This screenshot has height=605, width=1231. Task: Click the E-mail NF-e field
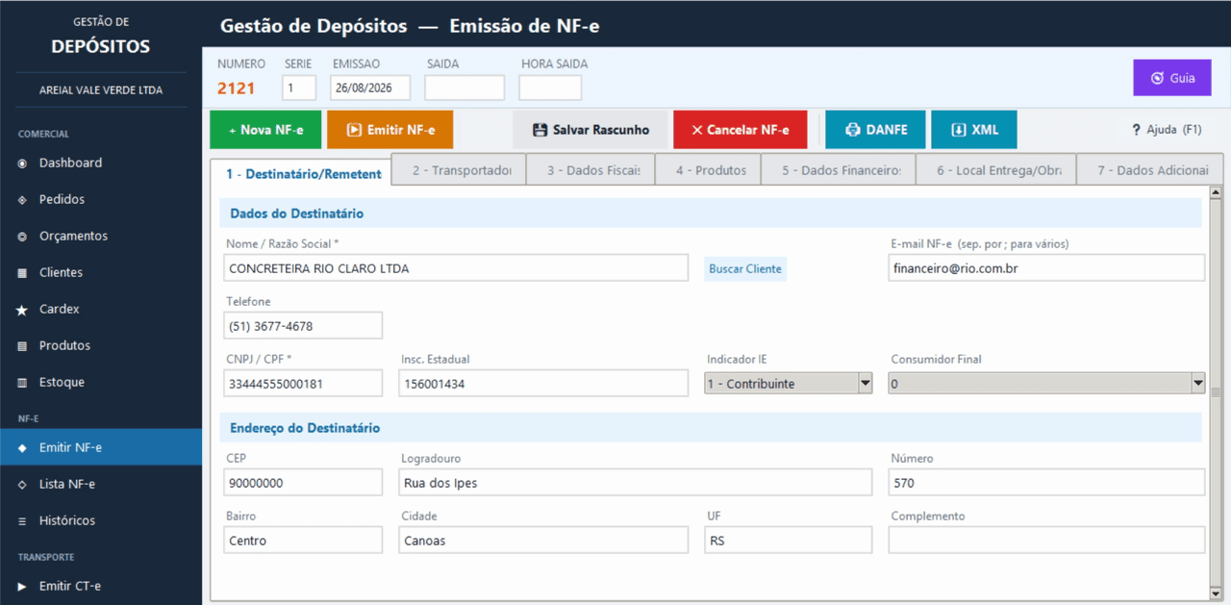1046,268
